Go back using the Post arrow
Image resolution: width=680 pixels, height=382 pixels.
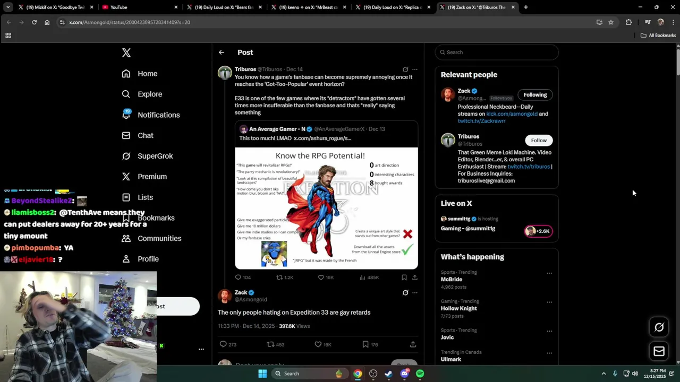point(222,53)
